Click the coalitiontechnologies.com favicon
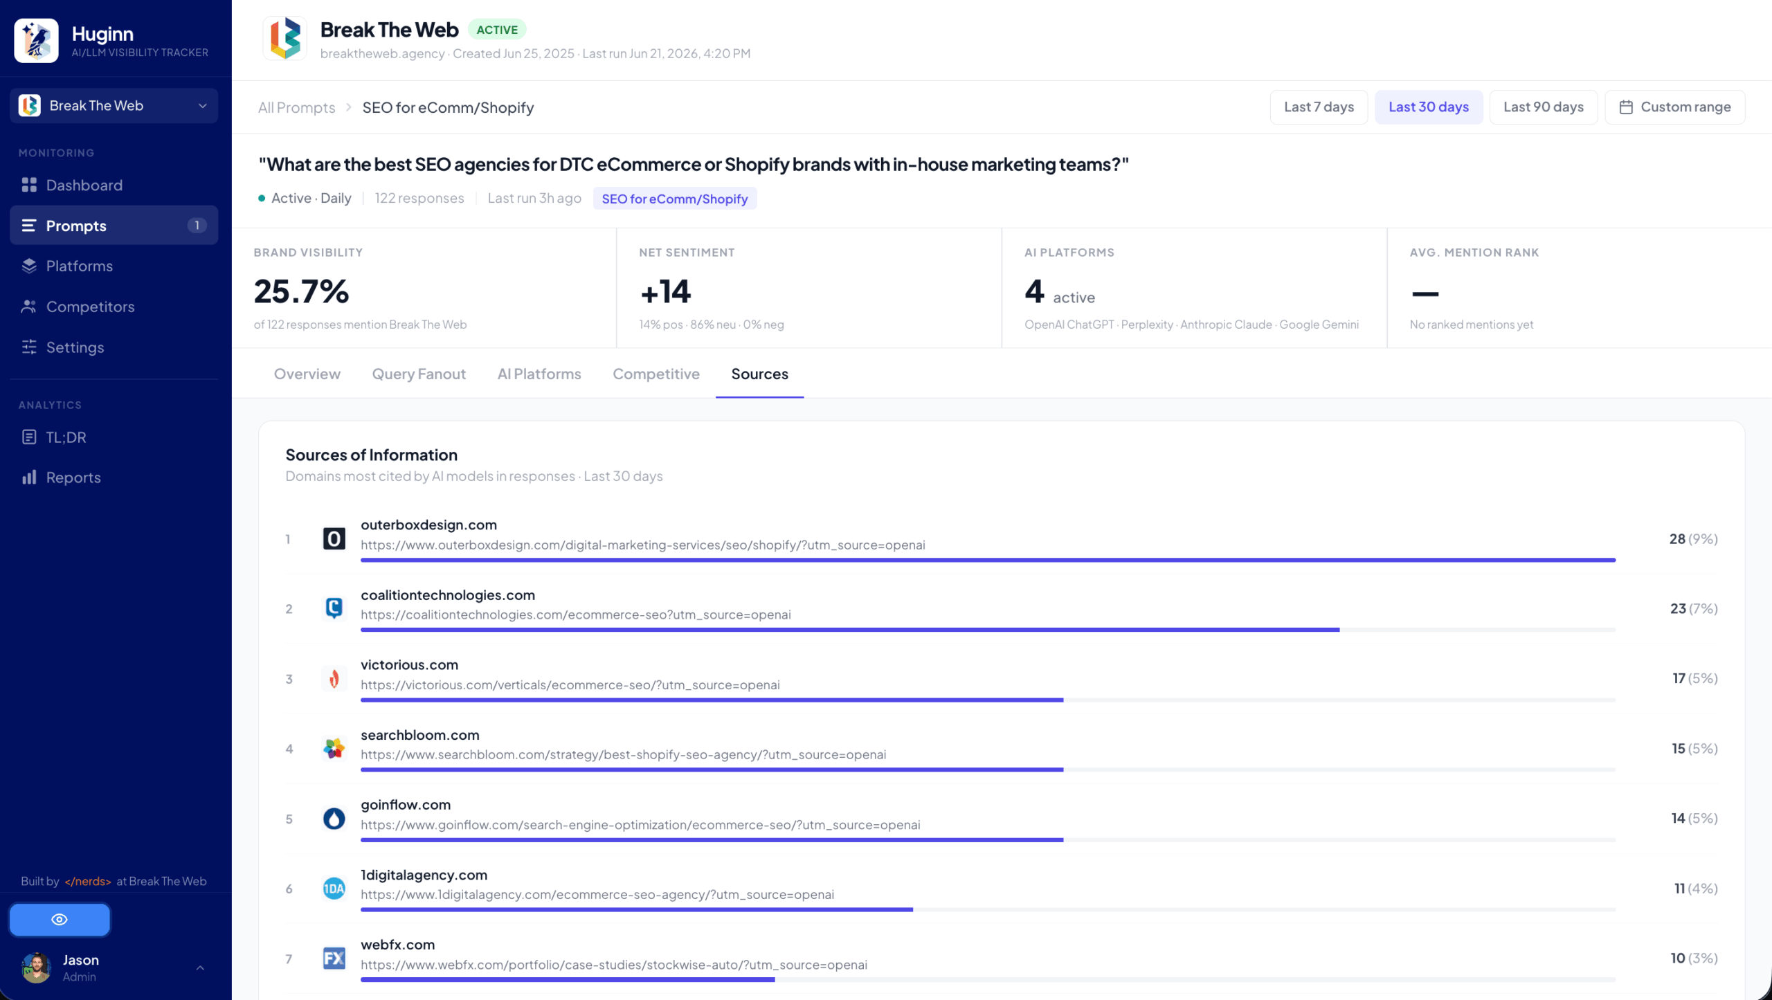This screenshot has height=1000, width=1772. click(334, 608)
